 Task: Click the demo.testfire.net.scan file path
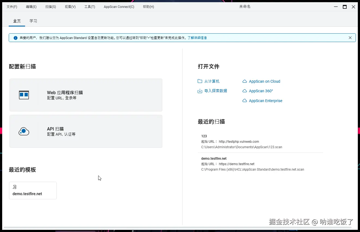point(253,169)
